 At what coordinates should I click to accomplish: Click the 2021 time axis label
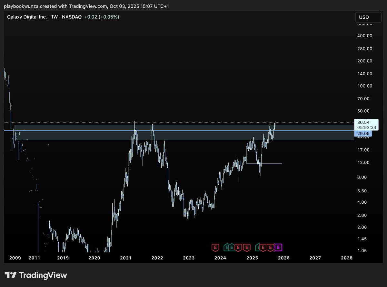[x=125, y=258]
